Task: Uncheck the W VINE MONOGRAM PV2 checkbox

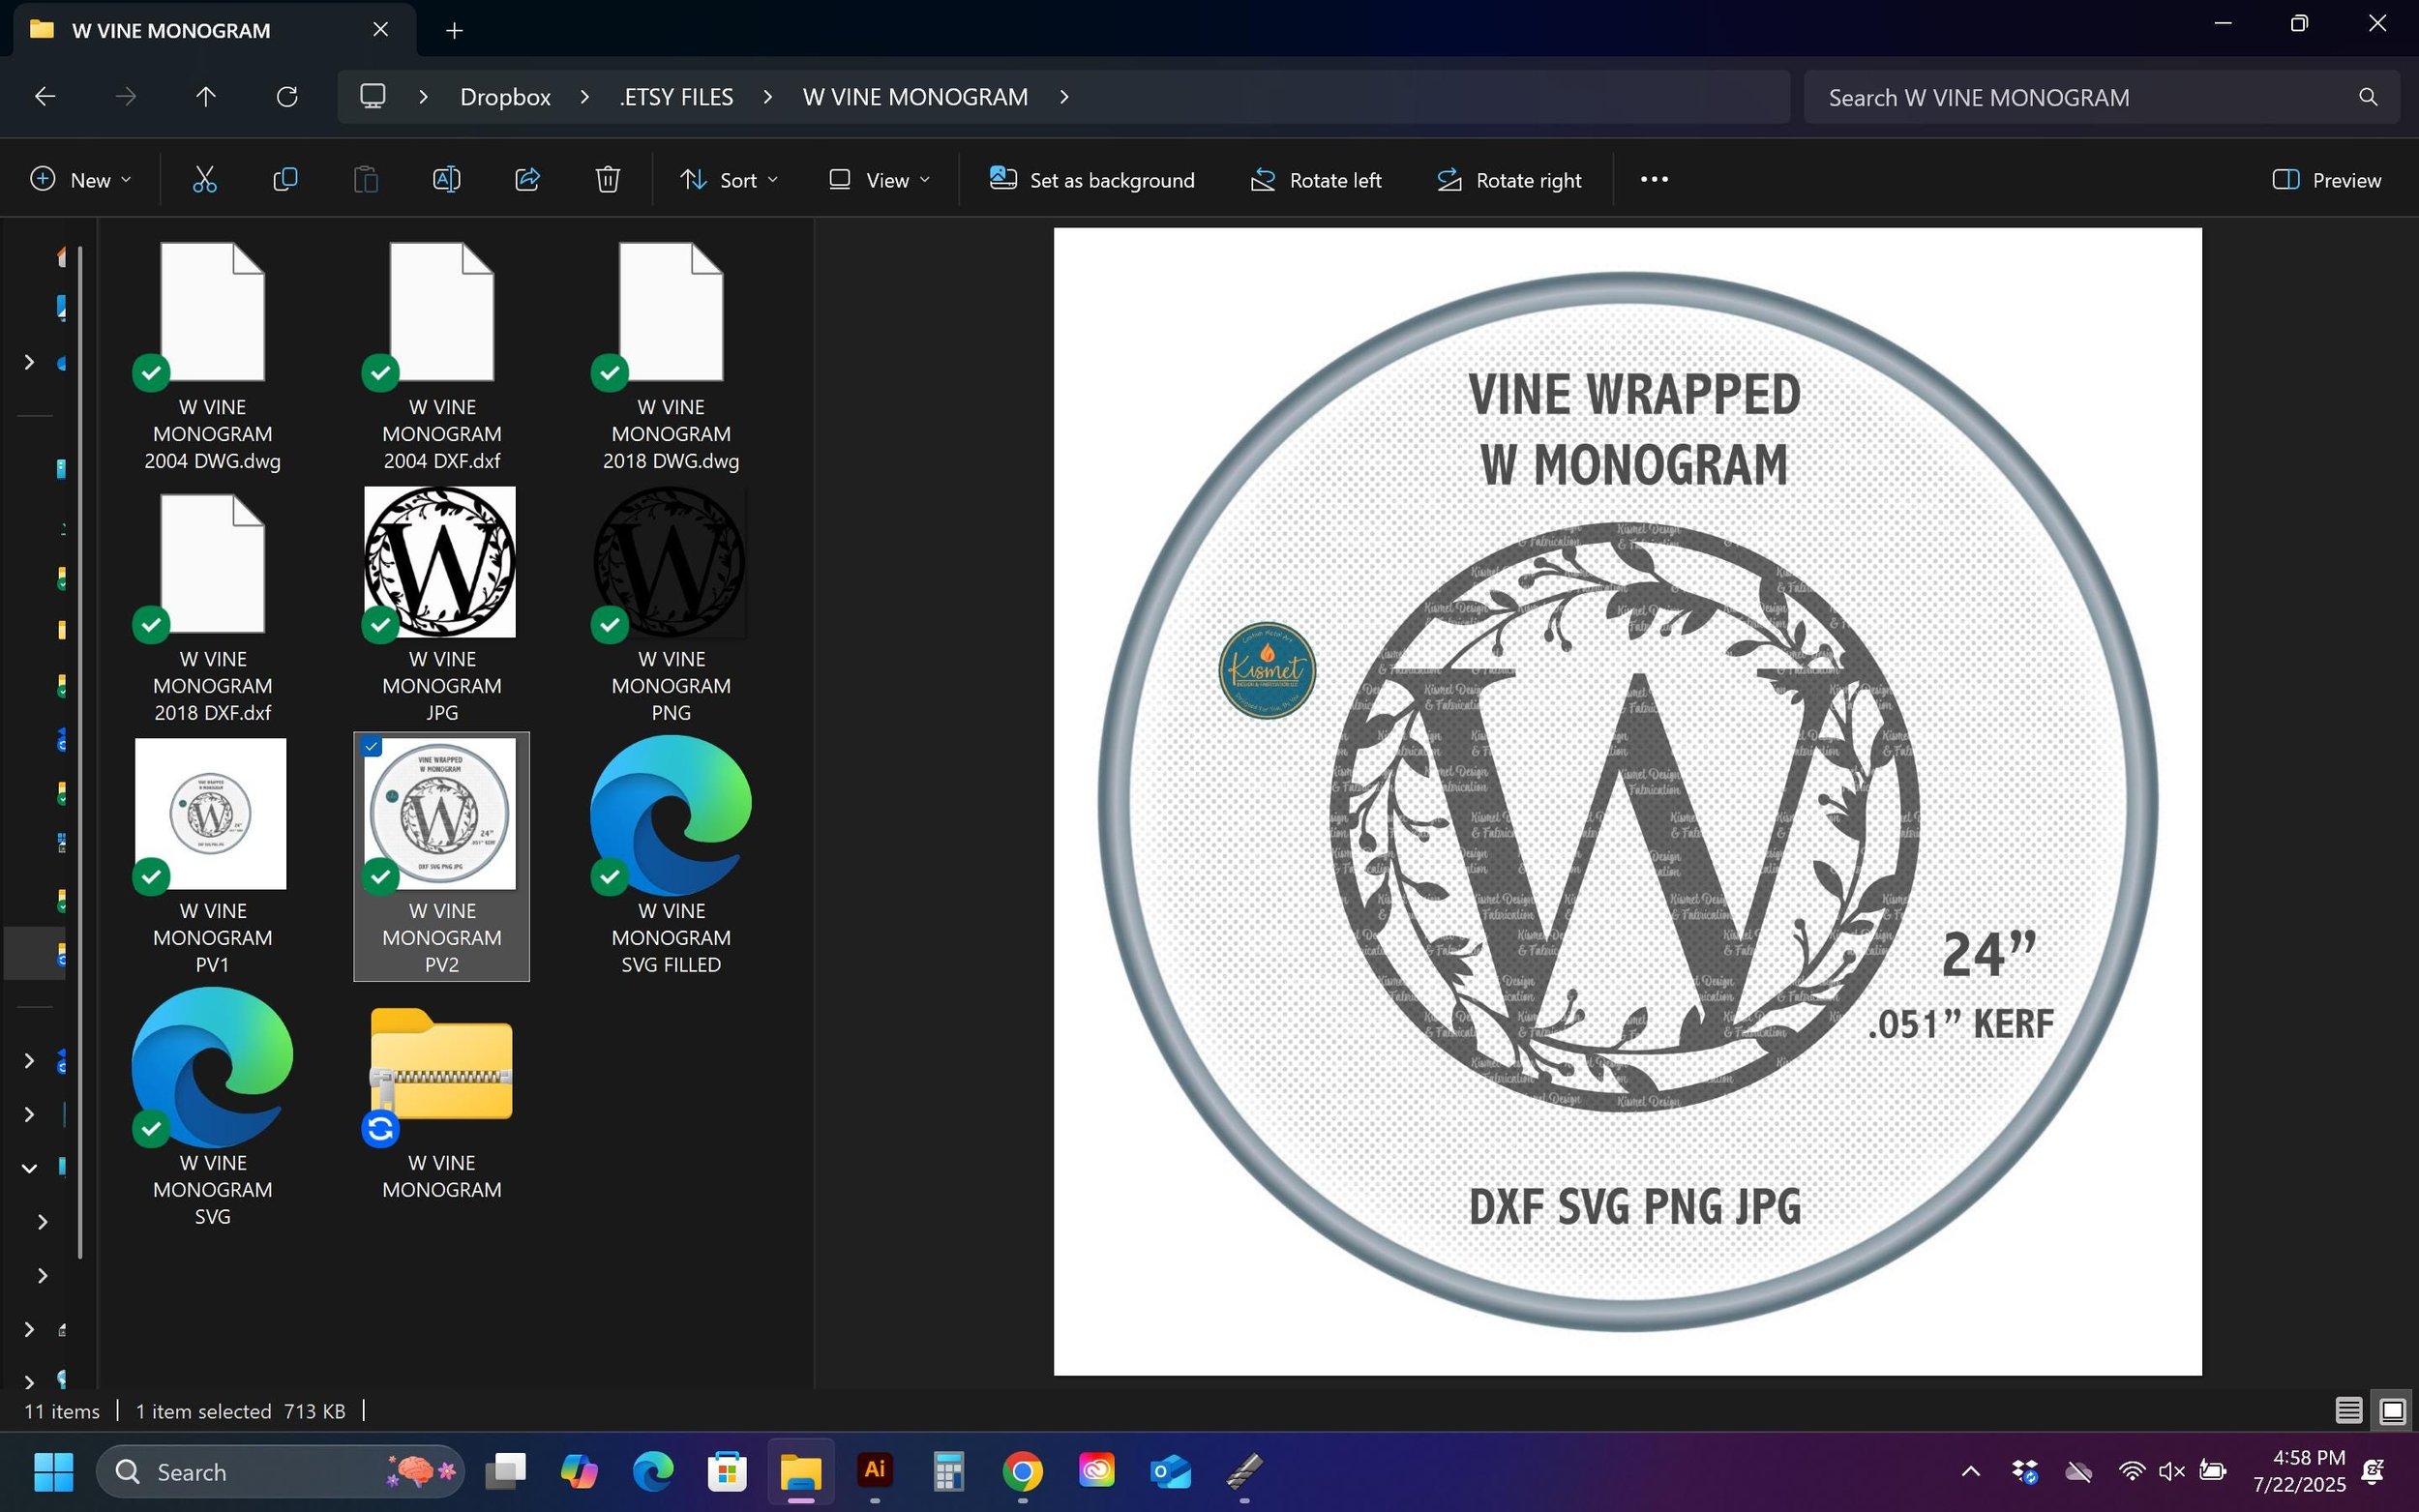Action: click(x=372, y=747)
